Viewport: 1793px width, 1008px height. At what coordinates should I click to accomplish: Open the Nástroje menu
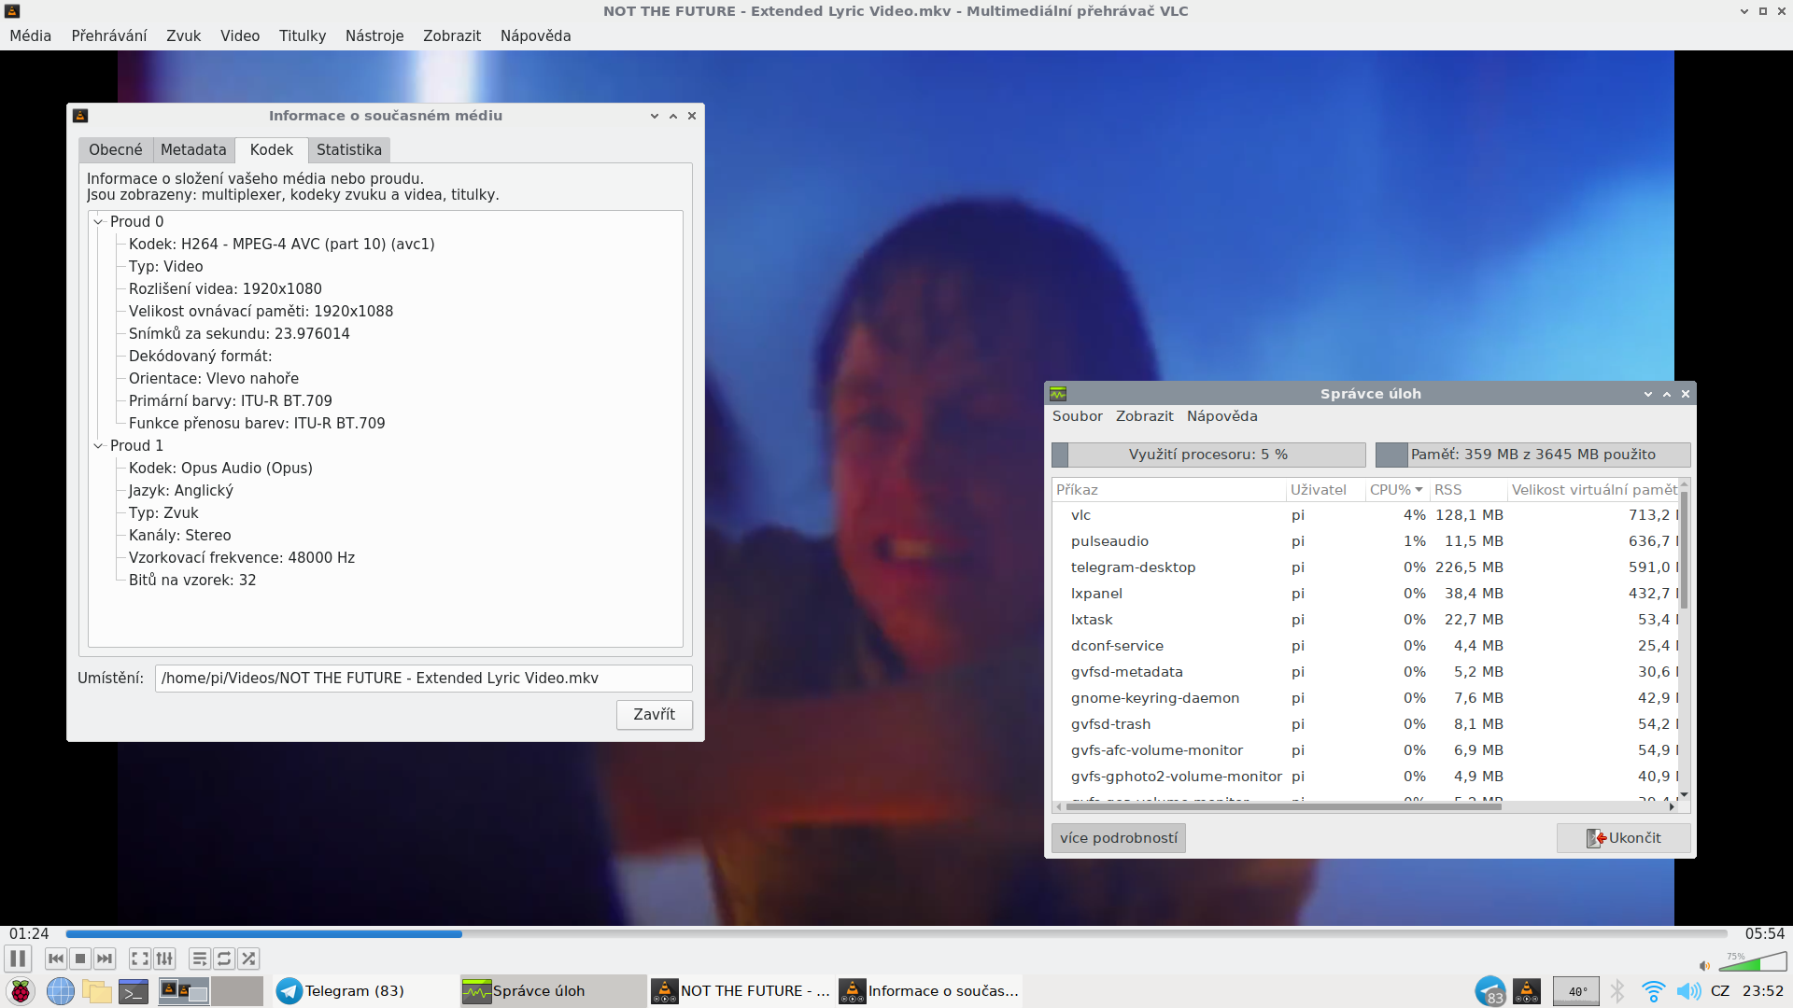point(374,35)
